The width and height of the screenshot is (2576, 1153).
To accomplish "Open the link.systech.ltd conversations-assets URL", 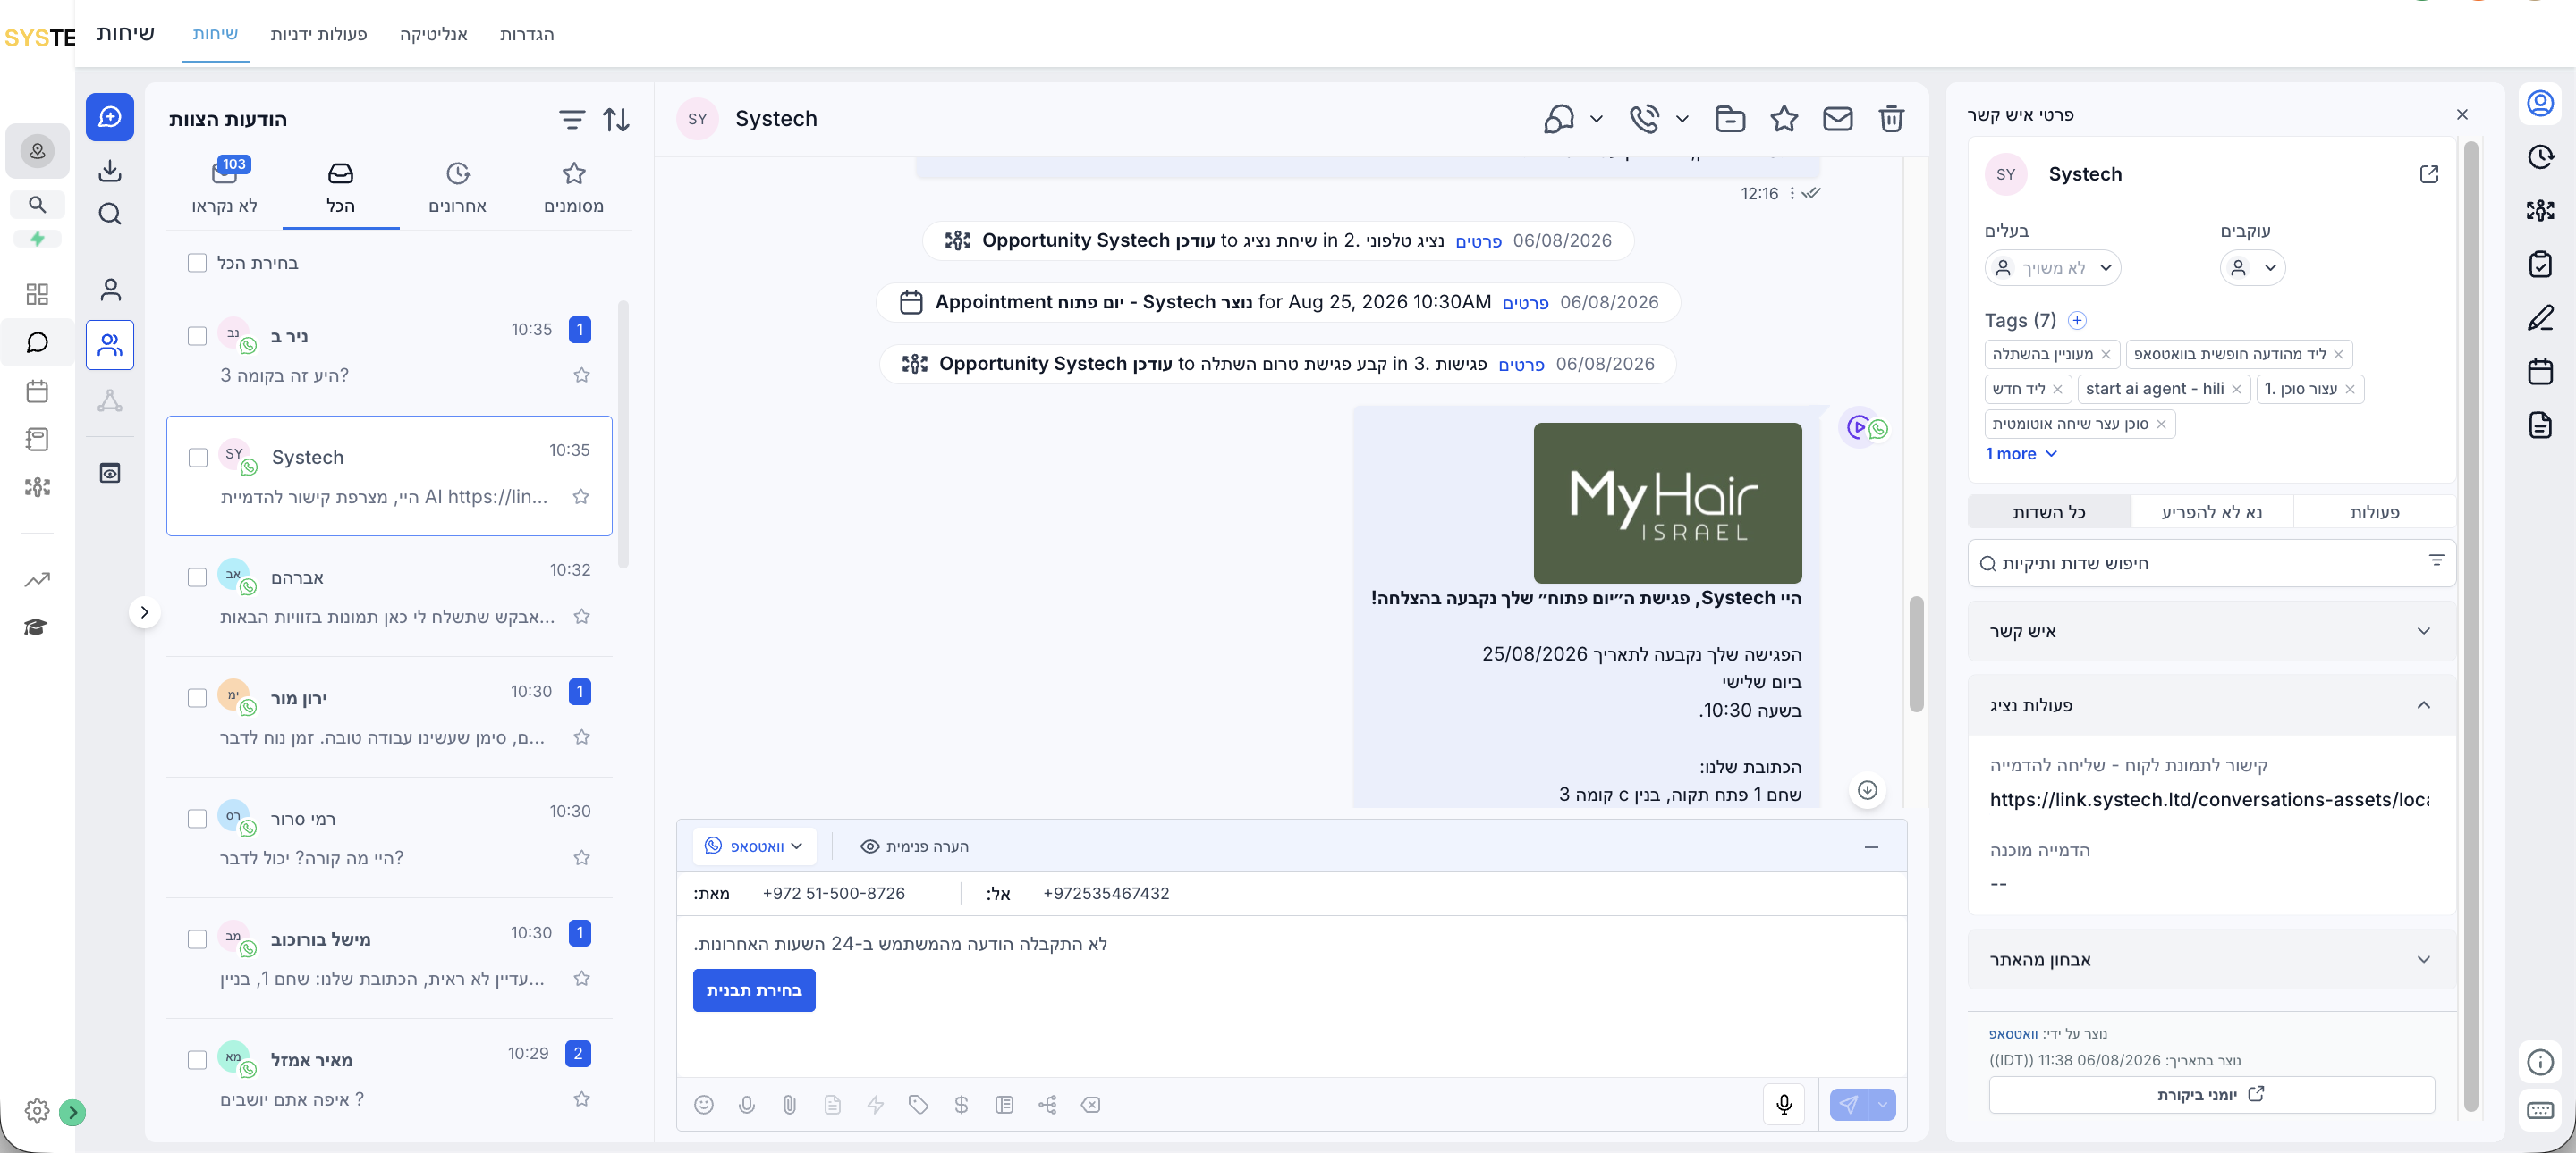I will [x=2210, y=799].
